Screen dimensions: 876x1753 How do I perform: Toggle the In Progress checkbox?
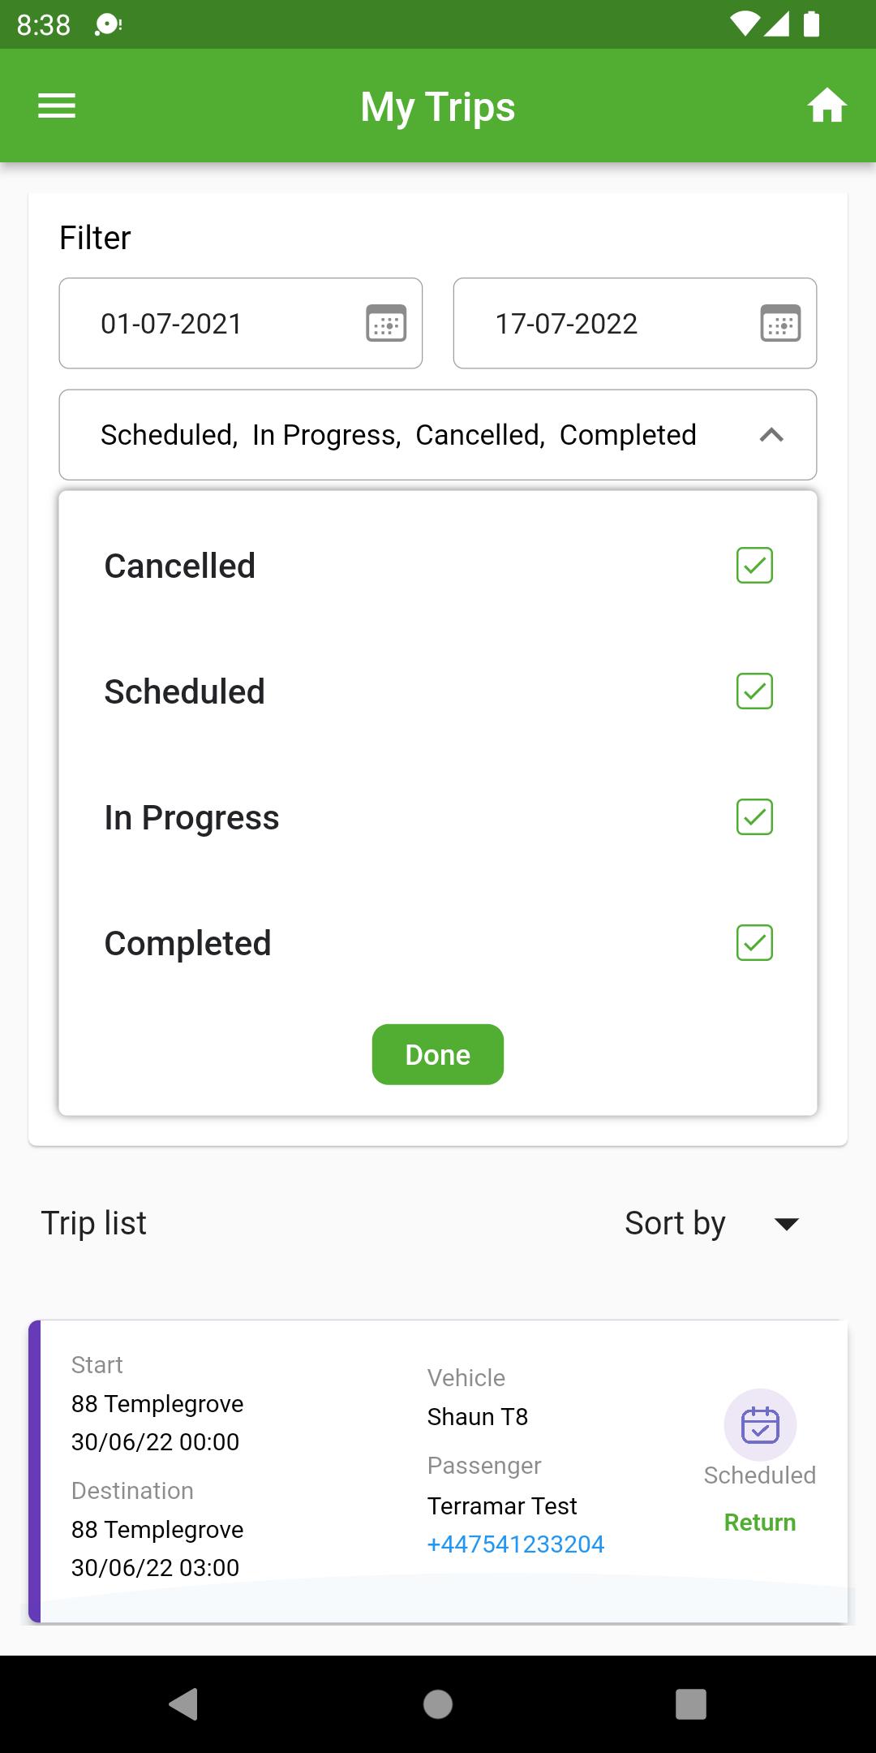point(754,816)
